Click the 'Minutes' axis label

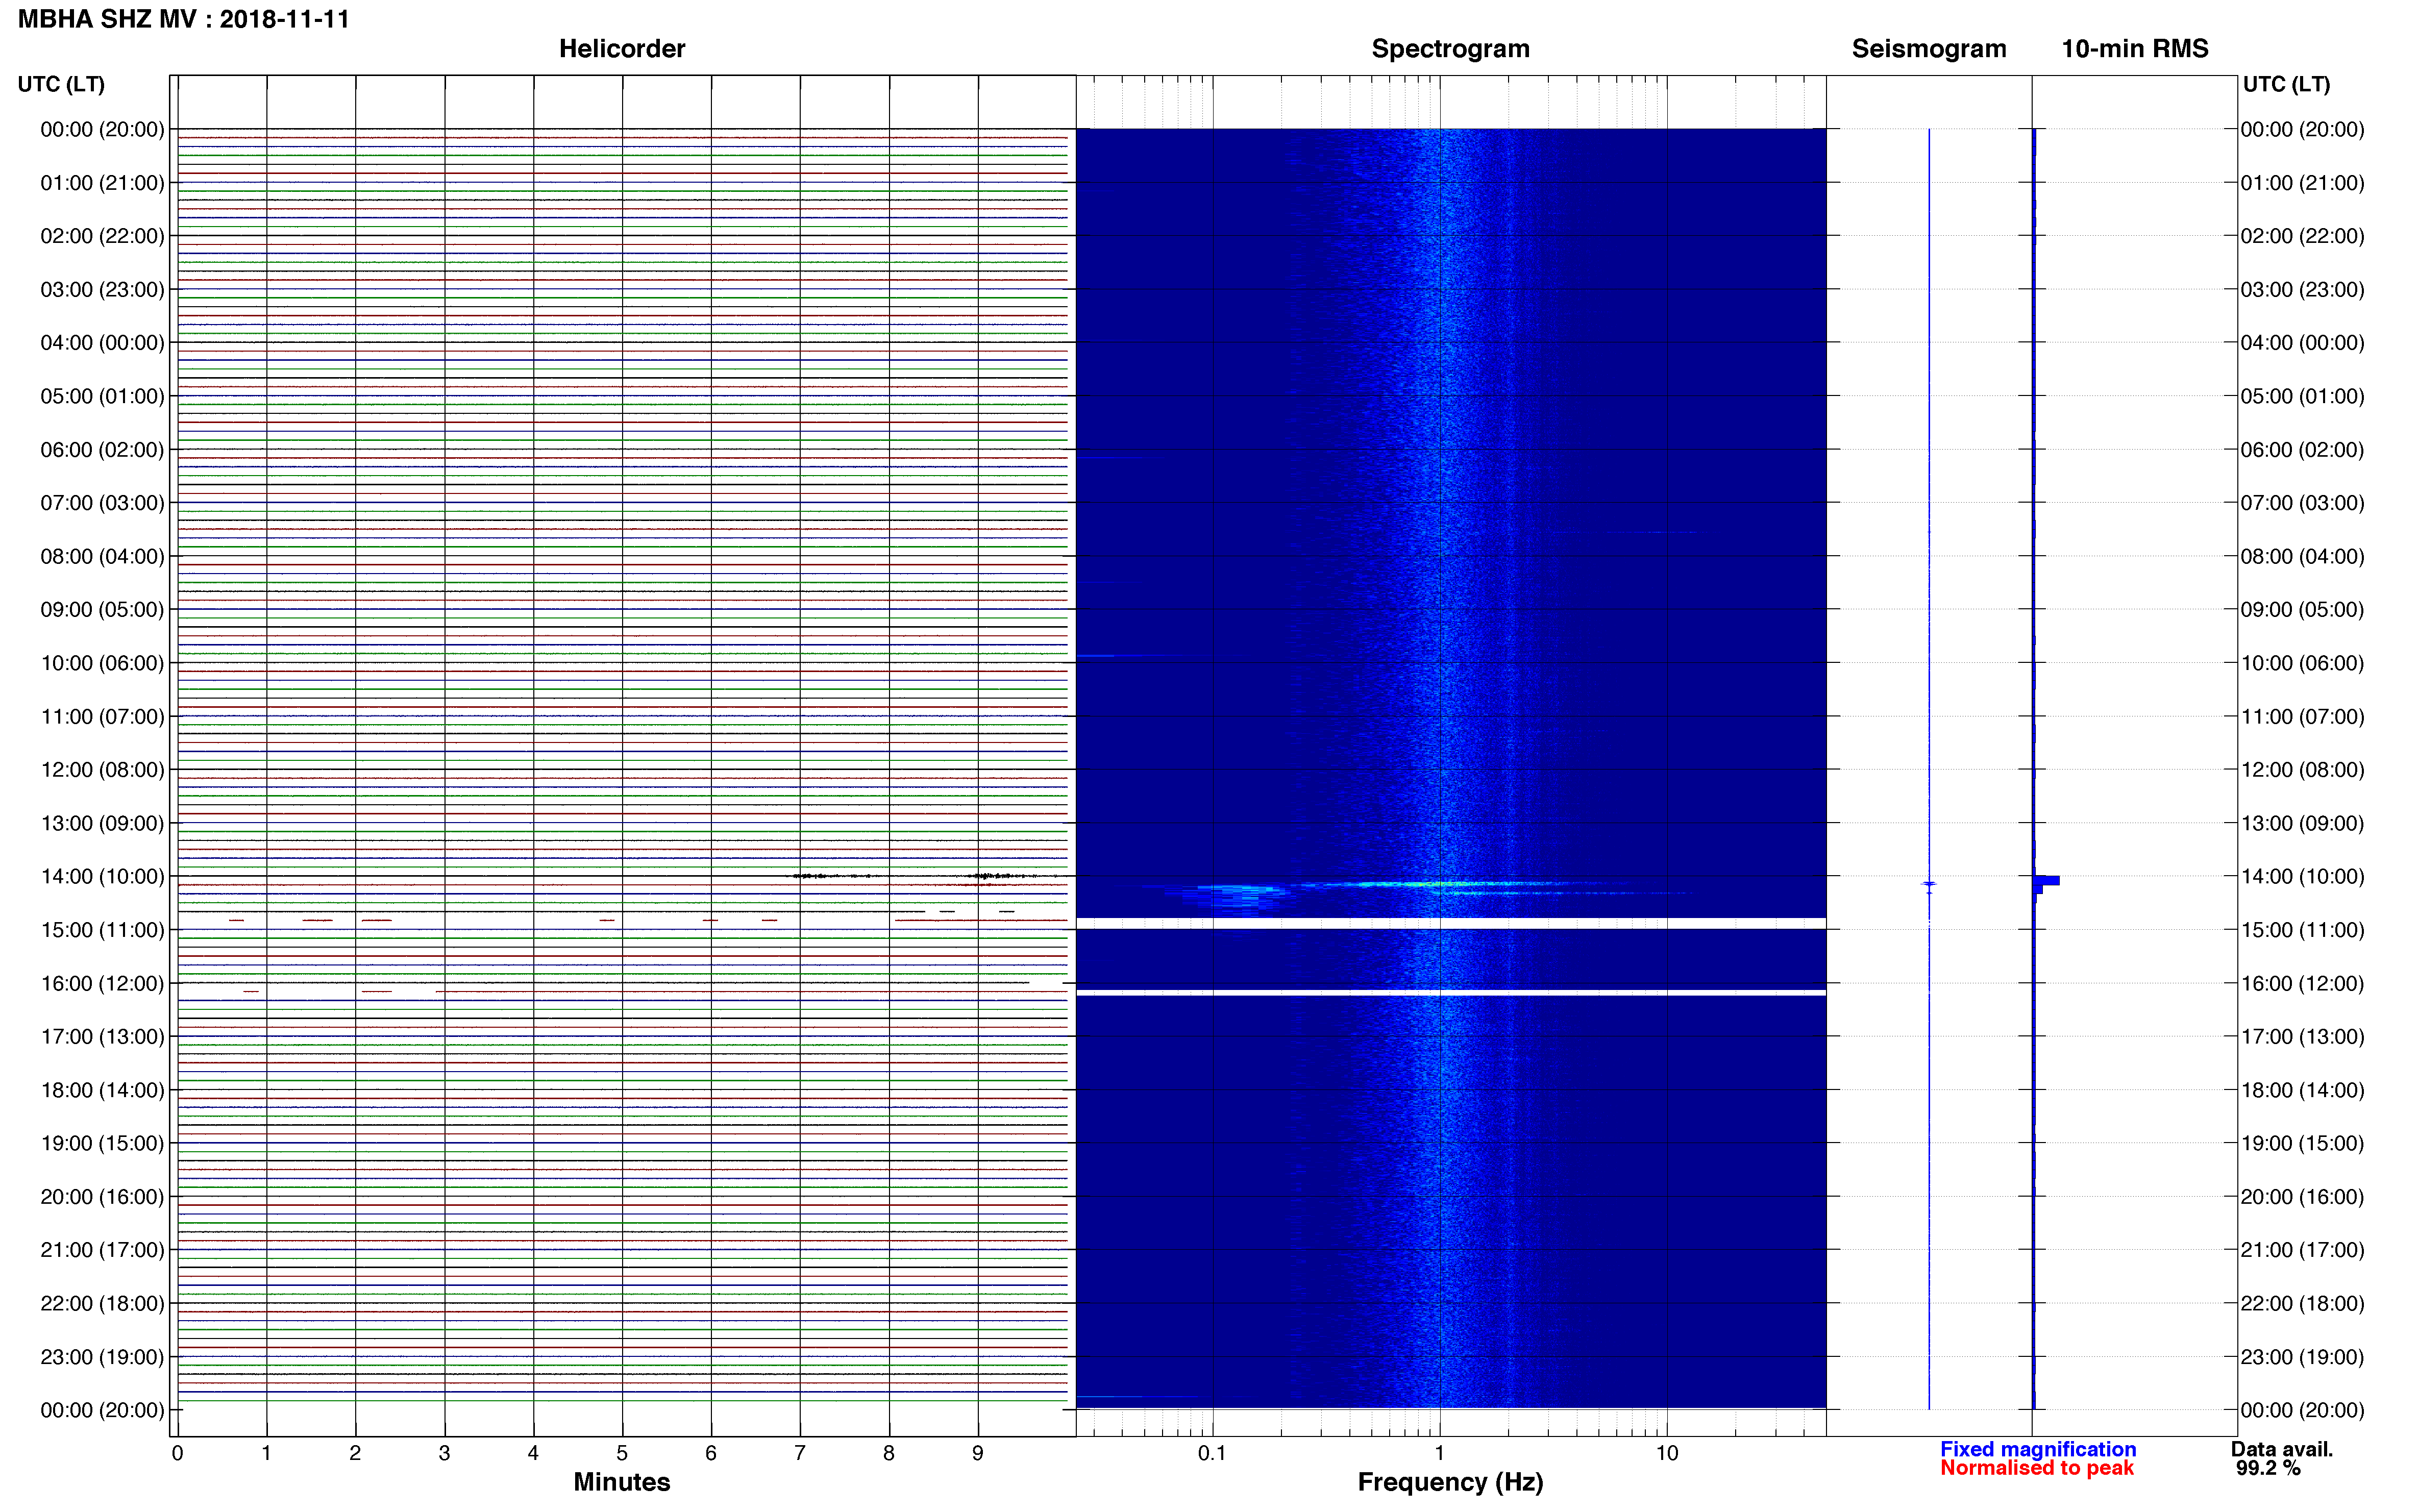(622, 1482)
